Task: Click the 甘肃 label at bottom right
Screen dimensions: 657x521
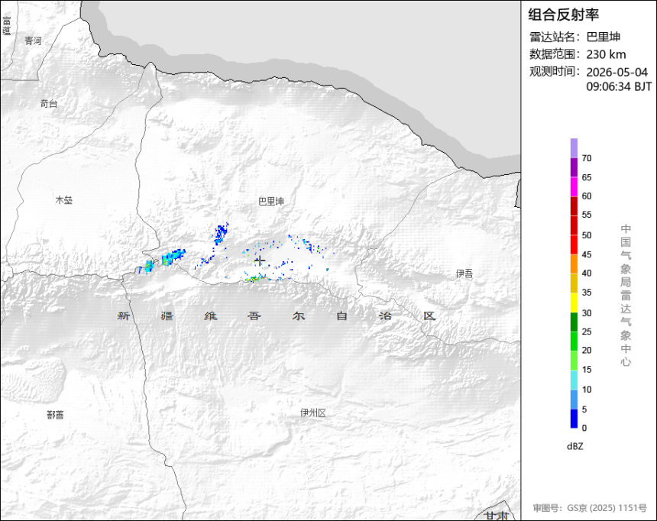Action: coord(497,515)
